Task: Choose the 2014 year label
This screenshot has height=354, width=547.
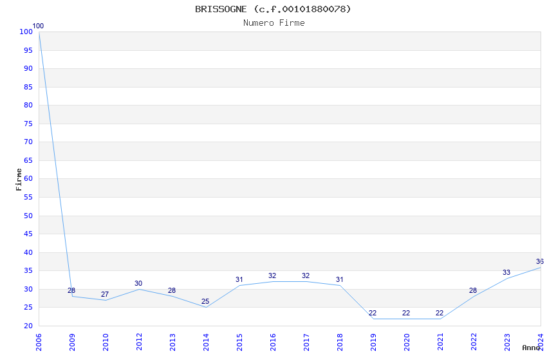Action: 206,342
